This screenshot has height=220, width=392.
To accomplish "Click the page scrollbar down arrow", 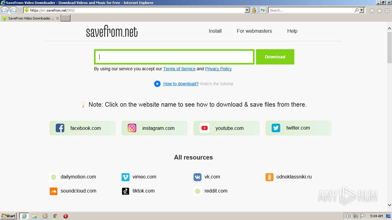I will click(390, 205).
